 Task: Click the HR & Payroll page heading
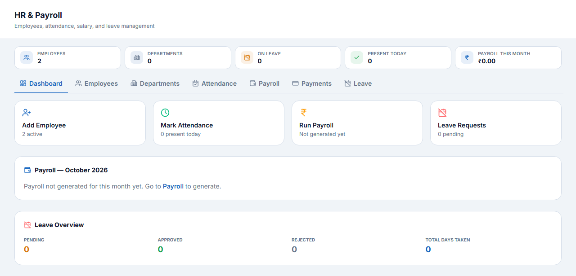click(38, 15)
